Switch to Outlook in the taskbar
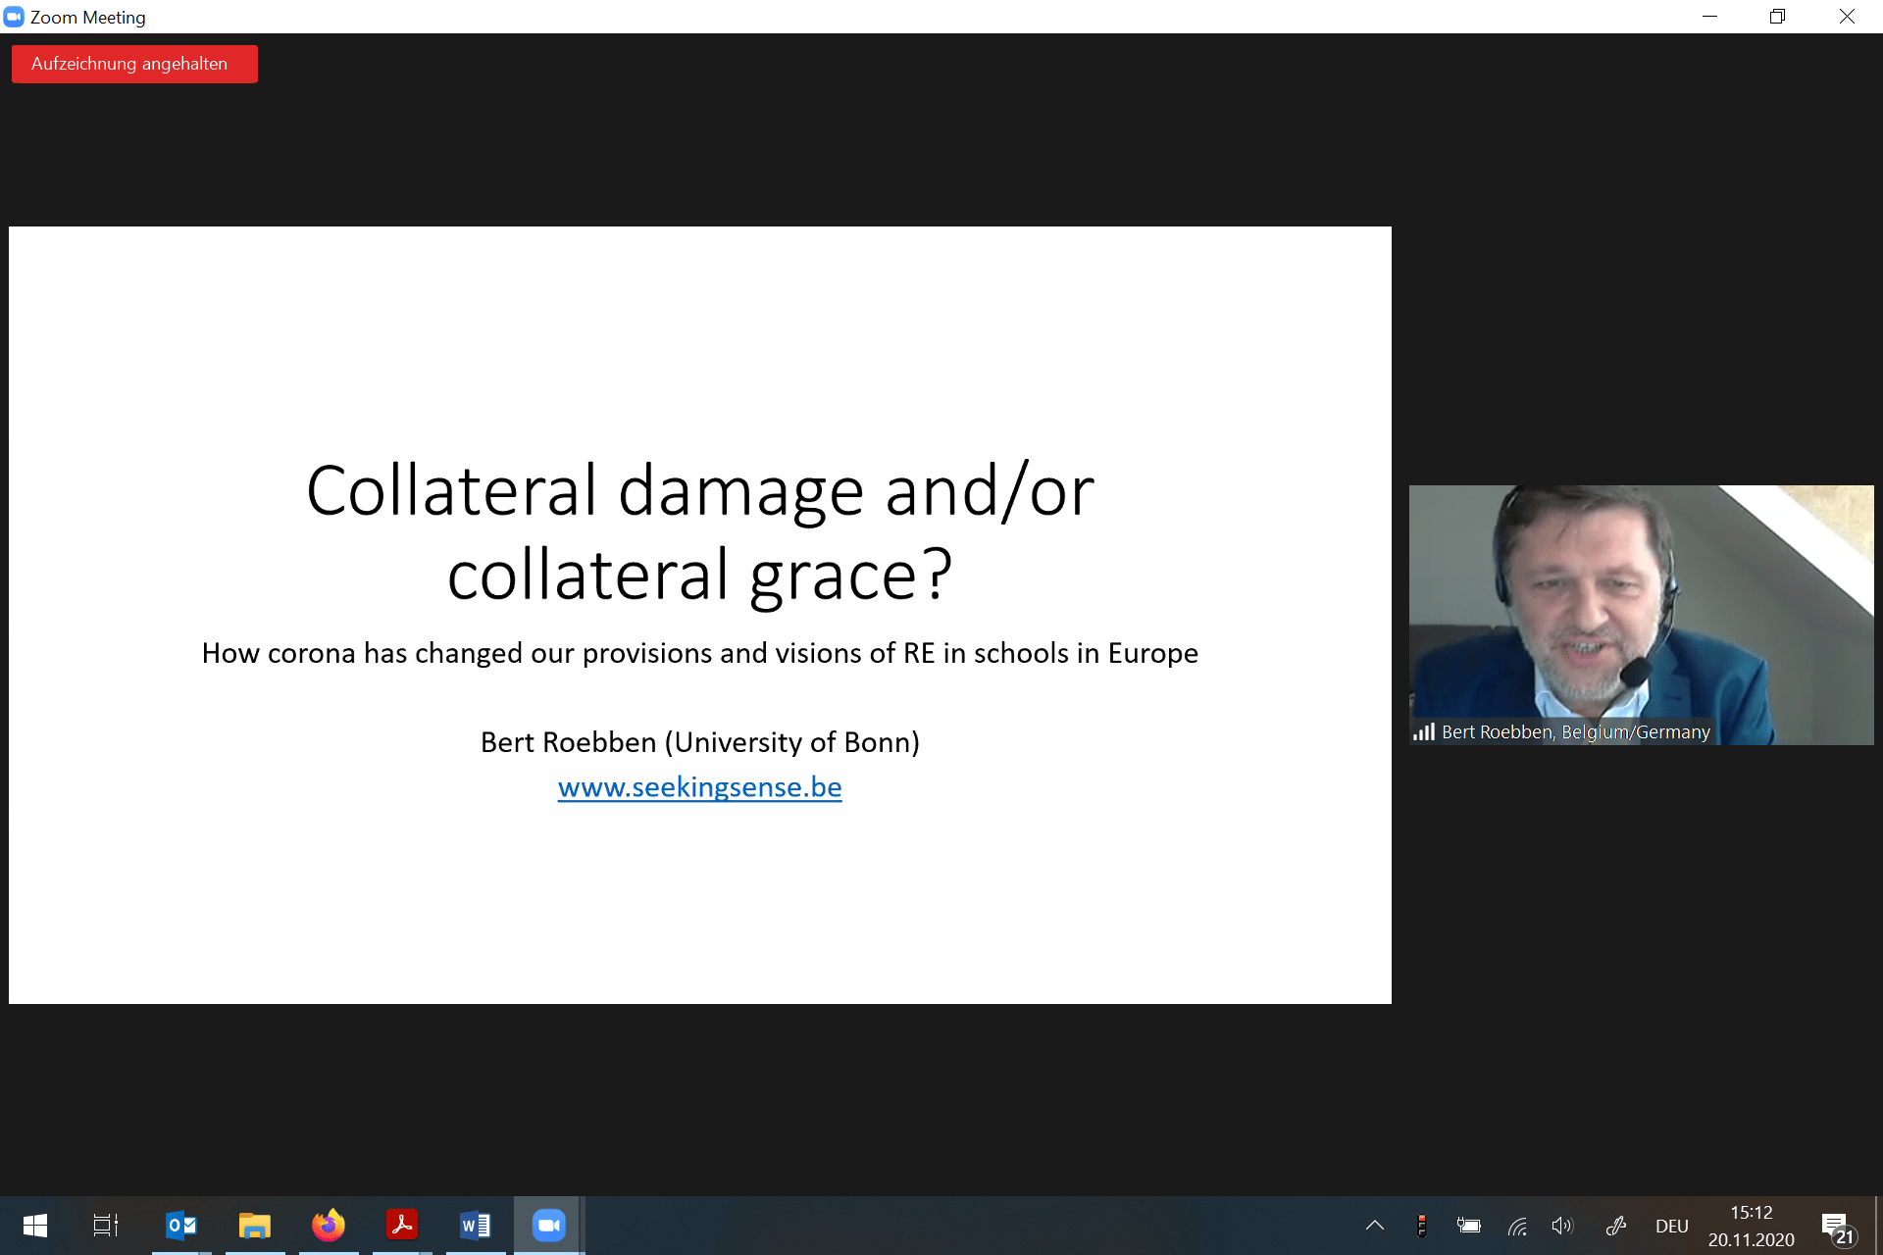1883x1255 pixels. pos(181,1226)
